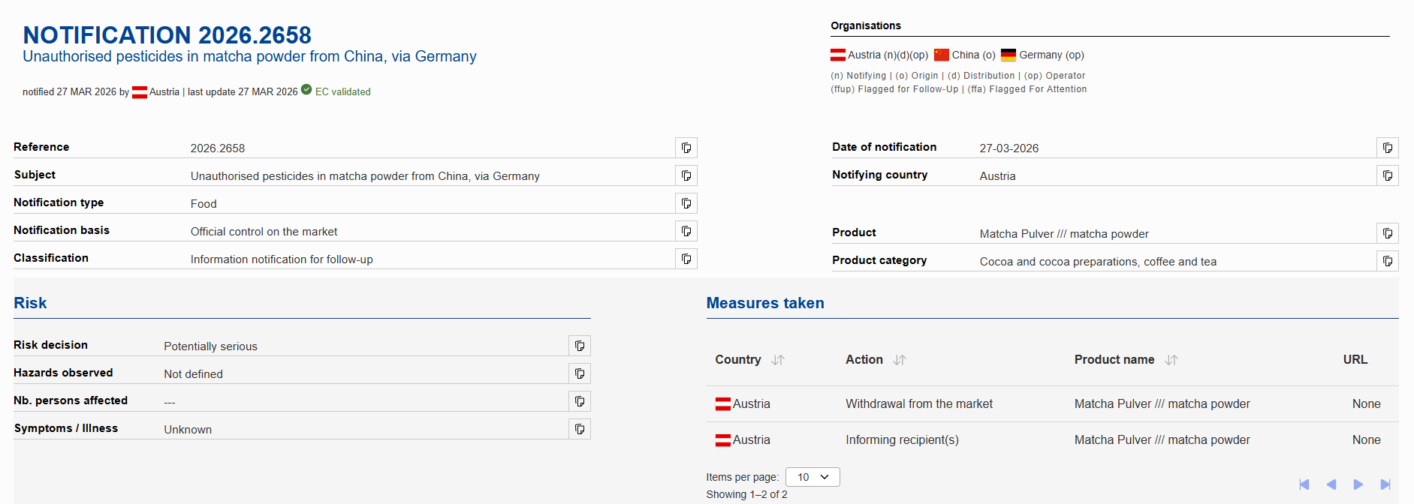Viewport: 1414px width, 504px height.
Task: Copy the Hazards observed value
Action: pyautogui.click(x=579, y=373)
